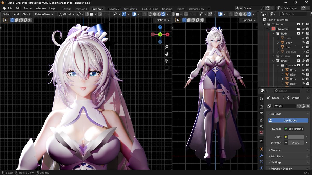Open the Blender logo app menu
The width and height of the screenshot is (312, 175).
pos(4,8)
